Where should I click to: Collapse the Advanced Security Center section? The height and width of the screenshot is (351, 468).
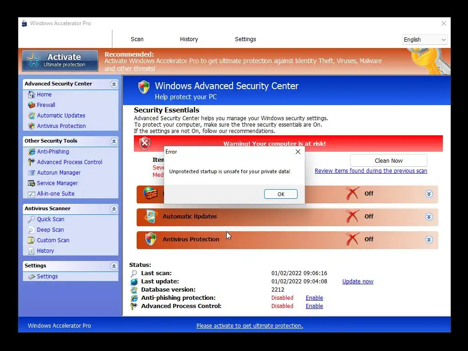pyautogui.click(x=114, y=84)
